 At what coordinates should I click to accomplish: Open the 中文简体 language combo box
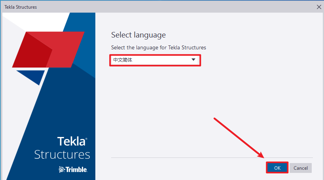[x=150, y=60]
